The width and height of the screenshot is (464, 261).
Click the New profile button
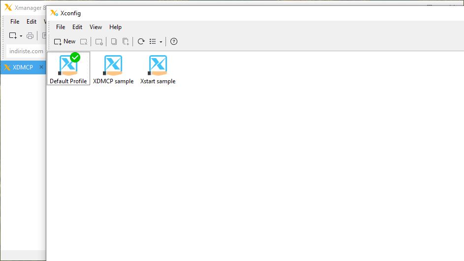tap(65, 41)
